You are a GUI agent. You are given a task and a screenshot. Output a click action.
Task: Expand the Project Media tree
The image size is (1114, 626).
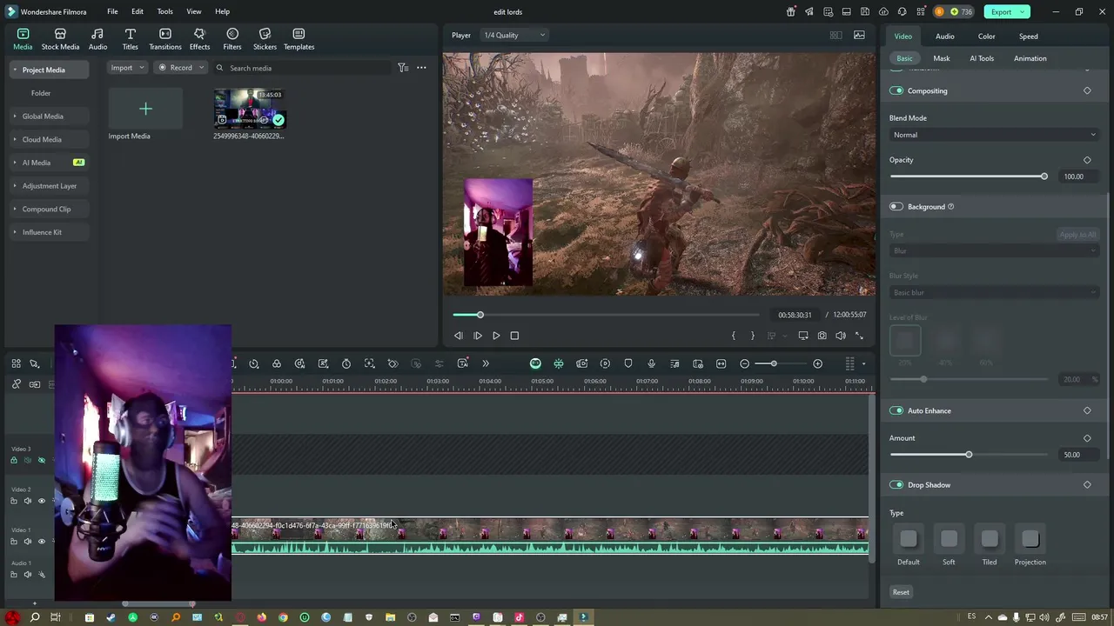pos(15,70)
